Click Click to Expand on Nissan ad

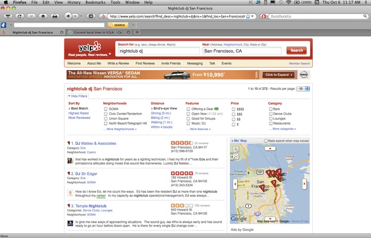(278, 75)
